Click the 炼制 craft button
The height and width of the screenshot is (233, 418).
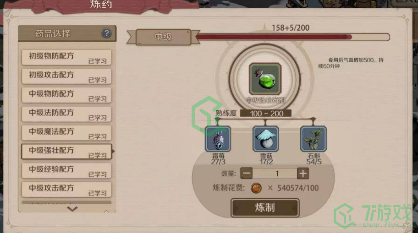pos(265,207)
